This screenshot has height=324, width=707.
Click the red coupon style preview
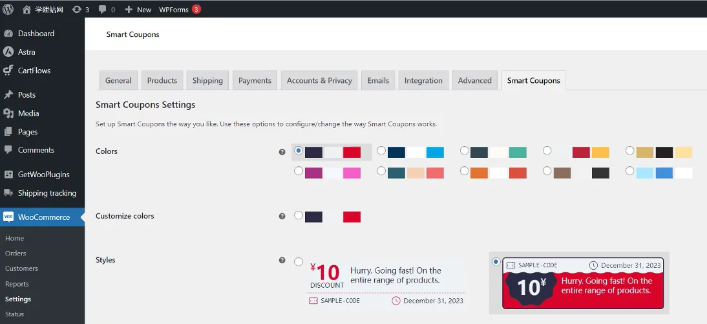[583, 283]
